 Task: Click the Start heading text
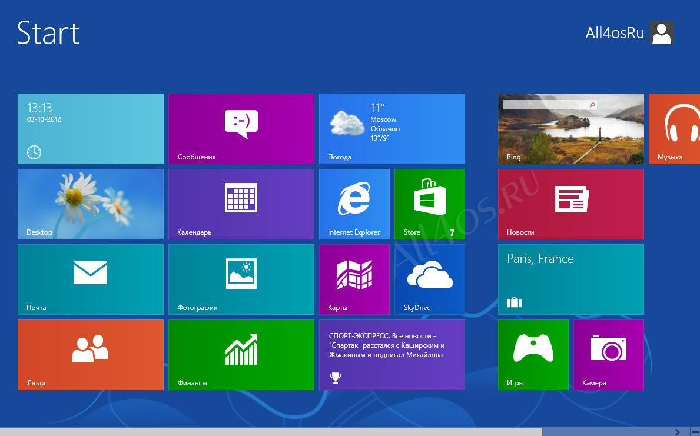coord(48,33)
